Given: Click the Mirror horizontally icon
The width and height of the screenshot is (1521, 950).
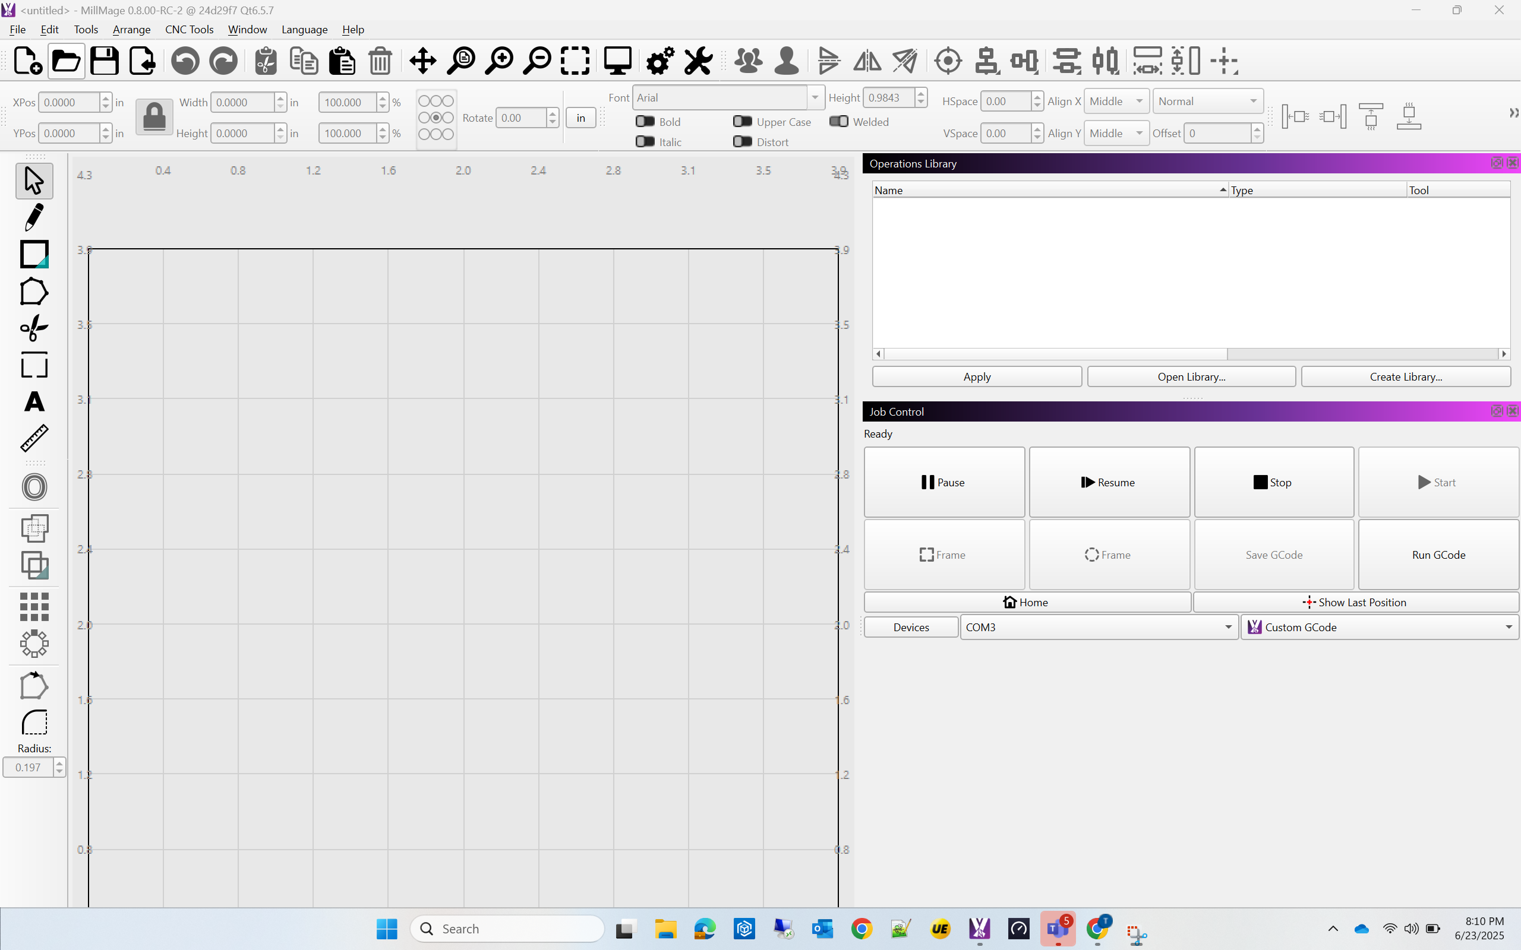Looking at the screenshot, I should coord(867,61).
